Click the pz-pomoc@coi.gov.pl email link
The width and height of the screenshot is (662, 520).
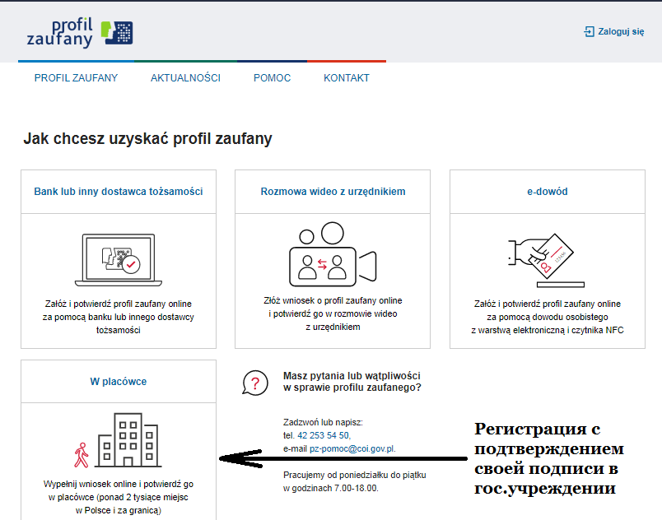(x=352, y=449)
